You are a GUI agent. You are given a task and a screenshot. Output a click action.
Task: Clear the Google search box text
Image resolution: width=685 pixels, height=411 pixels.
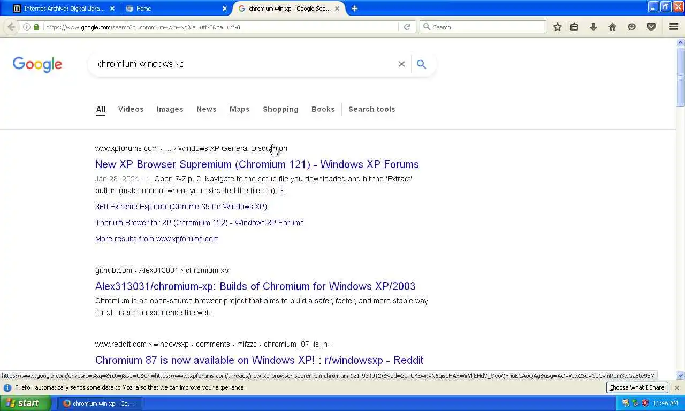pyautogui.click(x=401, y=64)
